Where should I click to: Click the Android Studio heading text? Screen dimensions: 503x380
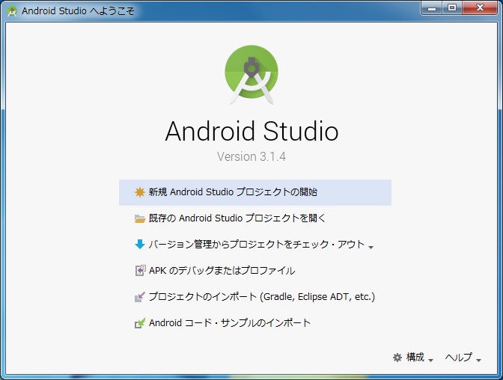(x=251, y=131)
